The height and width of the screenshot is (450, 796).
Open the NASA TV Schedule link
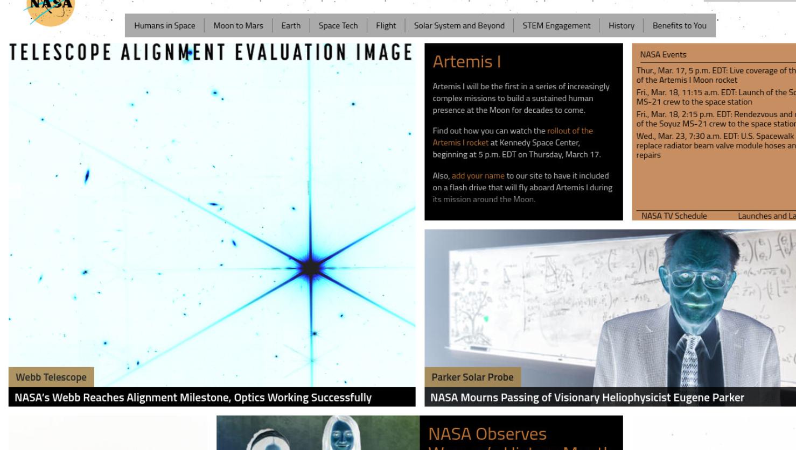(674, 216)
